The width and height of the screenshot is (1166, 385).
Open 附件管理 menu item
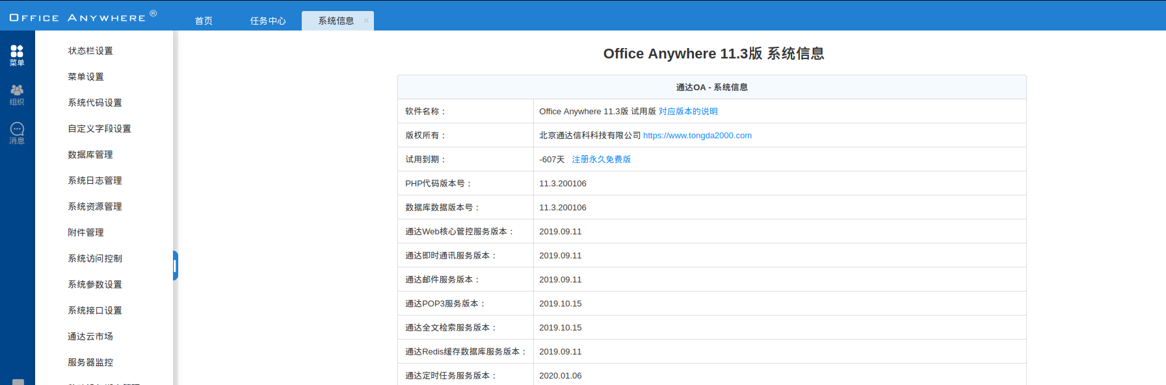(x=86, y=232)
